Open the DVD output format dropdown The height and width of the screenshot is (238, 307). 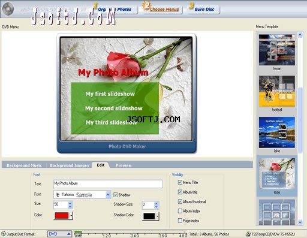point(59,234)
